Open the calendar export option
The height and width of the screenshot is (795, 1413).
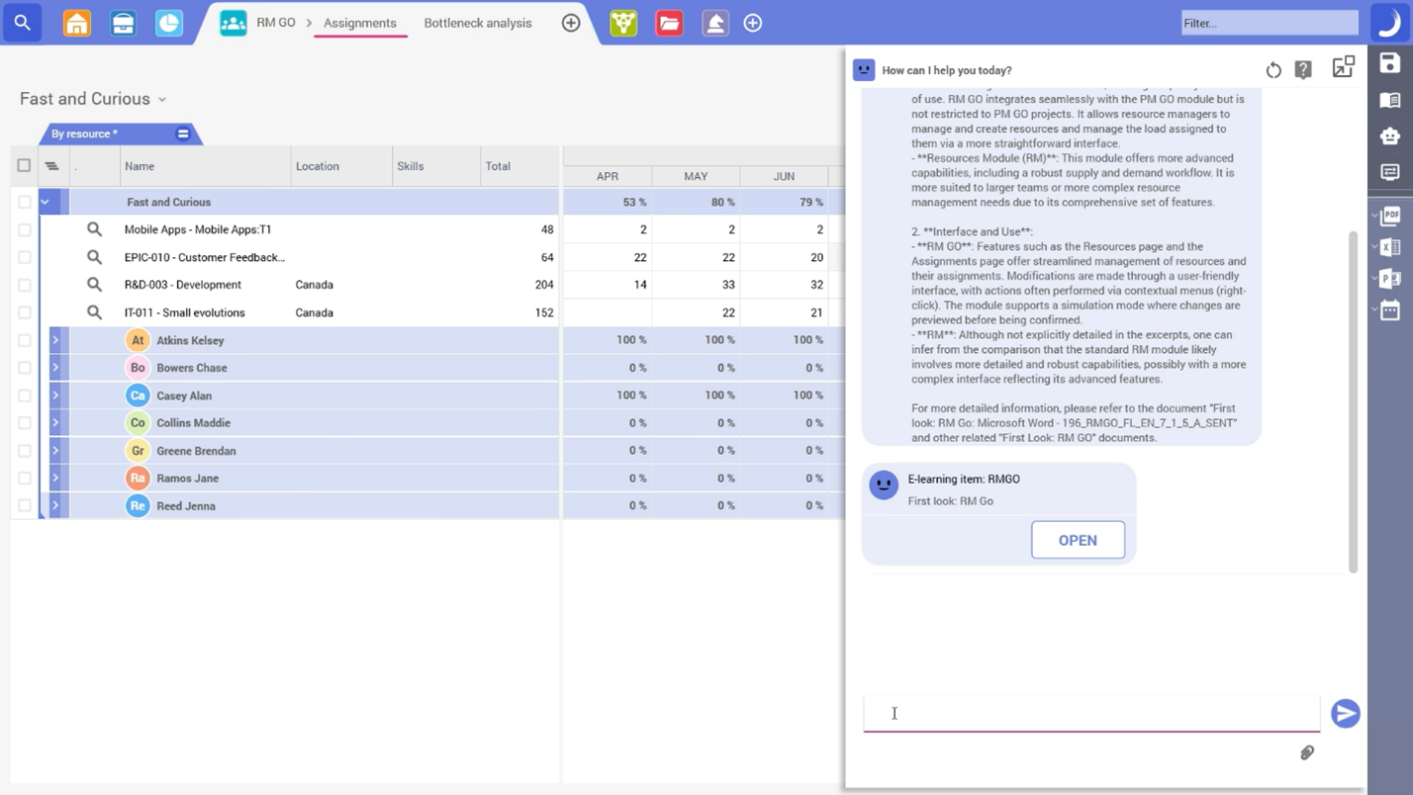[x=1389, y=309]
